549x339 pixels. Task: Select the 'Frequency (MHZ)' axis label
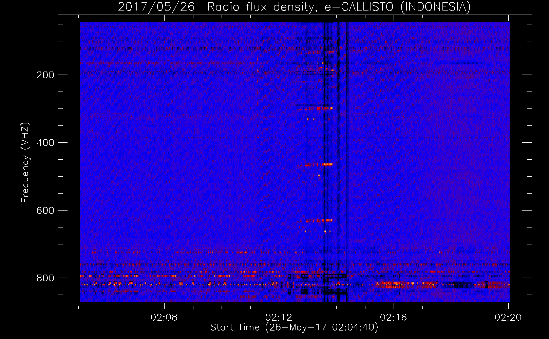click(25, 163)
